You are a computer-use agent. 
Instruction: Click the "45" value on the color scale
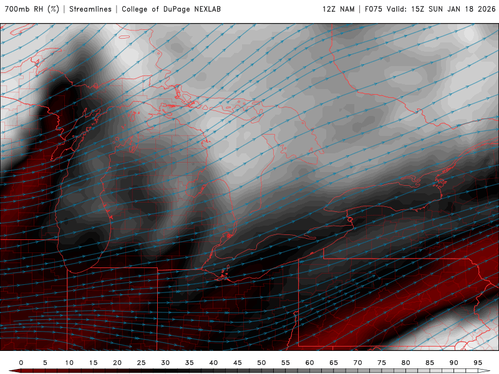coord(238,363)
